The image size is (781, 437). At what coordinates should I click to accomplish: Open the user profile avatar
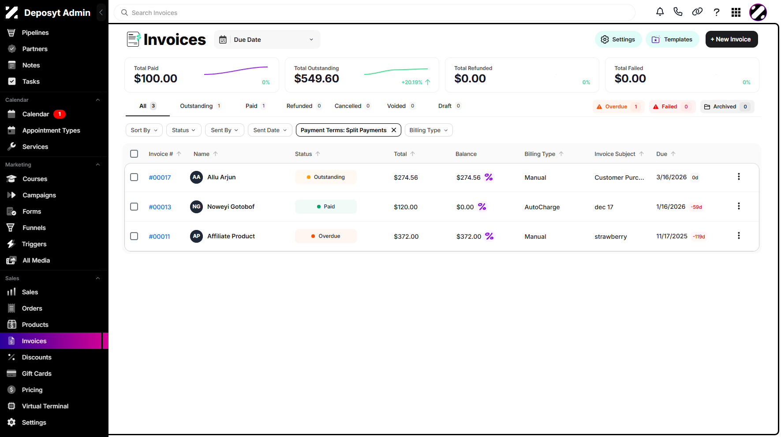click(x=758, y=12)
